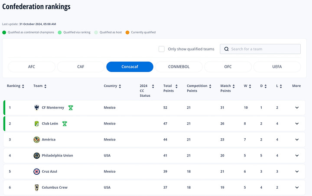
Task: Click the Columbus Crew club crest
Action: point(36,187)
